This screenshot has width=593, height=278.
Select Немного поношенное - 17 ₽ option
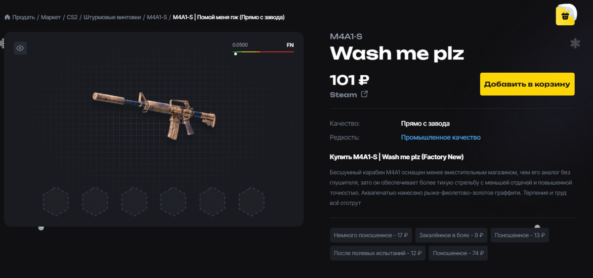371,235
